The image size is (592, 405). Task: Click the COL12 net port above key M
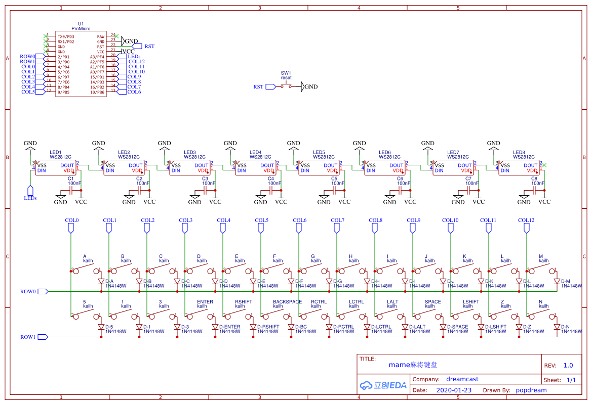(x=527, y=228)
